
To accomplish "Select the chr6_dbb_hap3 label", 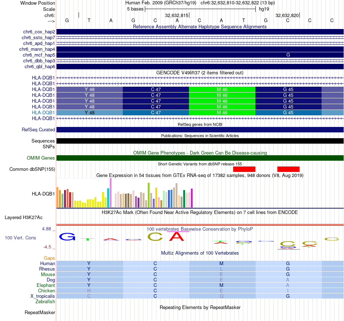I will (39, 61).
